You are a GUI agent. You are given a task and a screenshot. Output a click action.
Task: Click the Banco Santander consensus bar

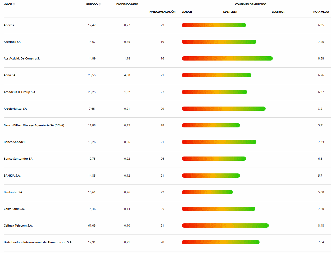click(214, 159)
